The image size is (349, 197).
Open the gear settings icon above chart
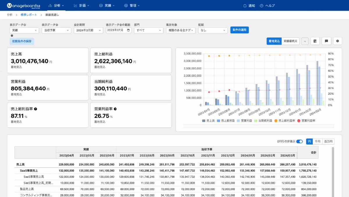[x=337, y=41]
